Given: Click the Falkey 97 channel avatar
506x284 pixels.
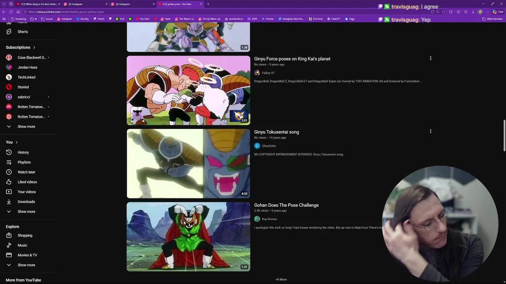Looking at the screenshot, I should coord(257,73).
